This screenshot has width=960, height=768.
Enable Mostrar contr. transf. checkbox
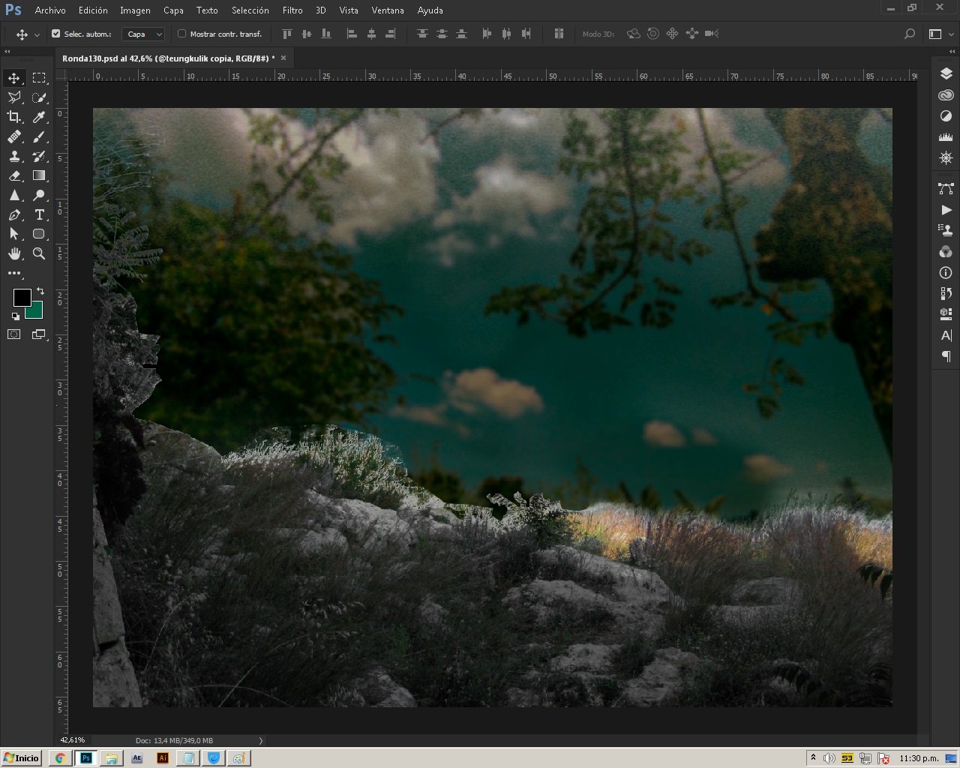click(x=181, y=34)
